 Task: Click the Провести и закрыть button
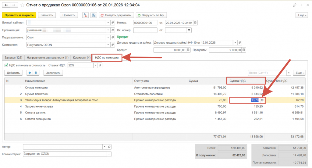coord(19,15)
